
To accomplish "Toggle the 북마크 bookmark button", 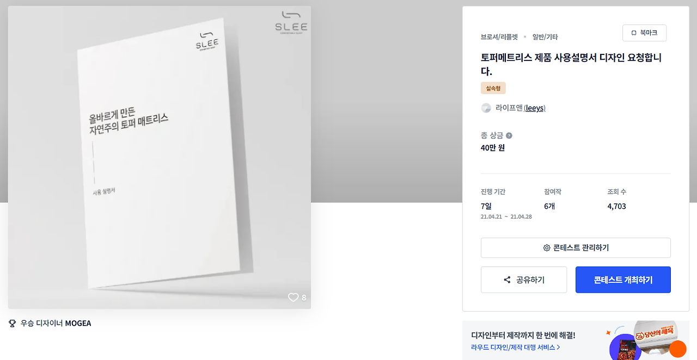I will [644, 33].
